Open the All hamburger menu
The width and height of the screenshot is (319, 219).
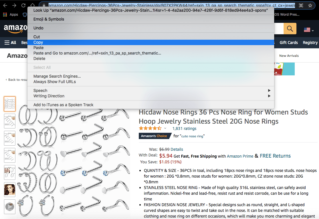point(10,43)
